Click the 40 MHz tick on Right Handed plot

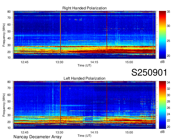tap(9, 38)
